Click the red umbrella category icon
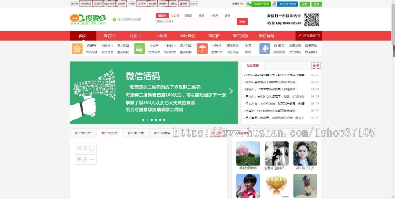This screenshot has width=395, height=199. (x=202, y=49)
